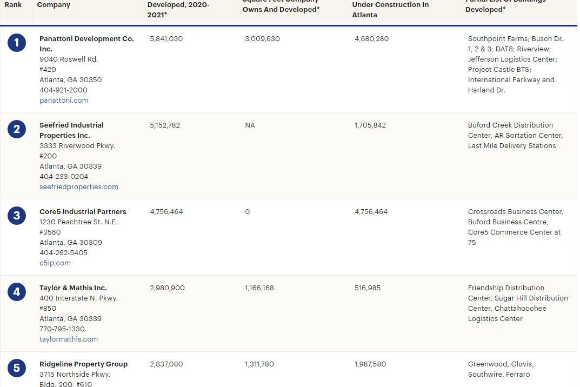
Task: Open the taylormathis.com link
Action: click(69, 339)
